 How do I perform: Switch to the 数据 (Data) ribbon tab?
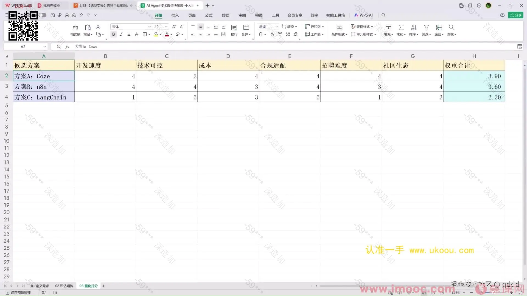(225, 15)
